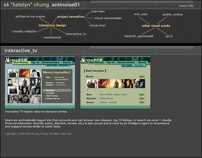The image size is (202, 158).
Task: Click the right scroll arrow under Dad's Favorites movies
Action: pyautogui.click(x=144, y=90)
